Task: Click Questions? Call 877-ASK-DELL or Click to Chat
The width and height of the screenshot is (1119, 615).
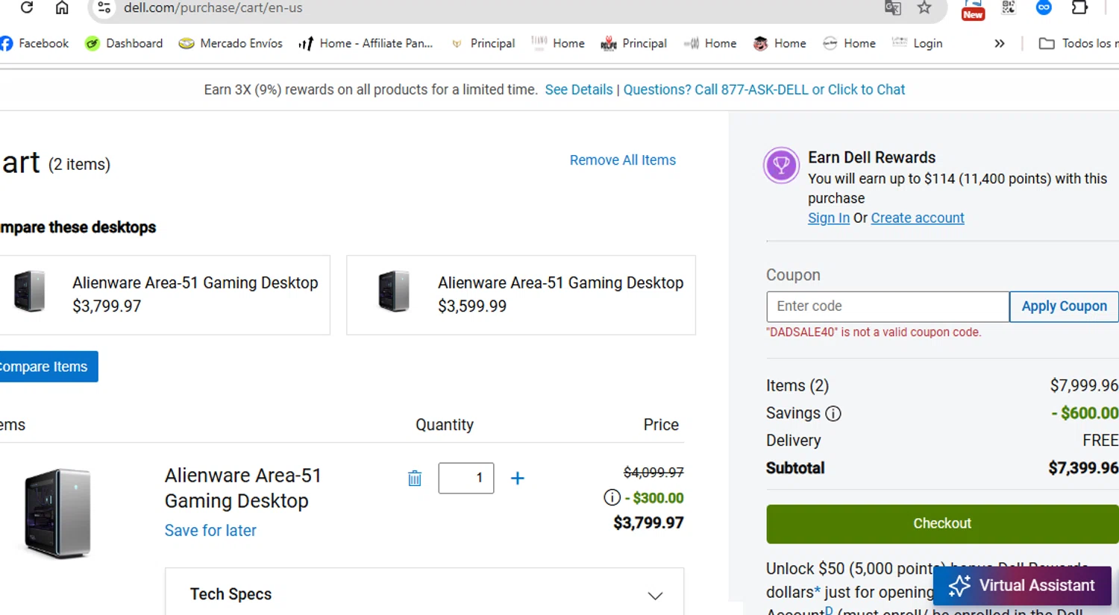Action: pos(764,89)
